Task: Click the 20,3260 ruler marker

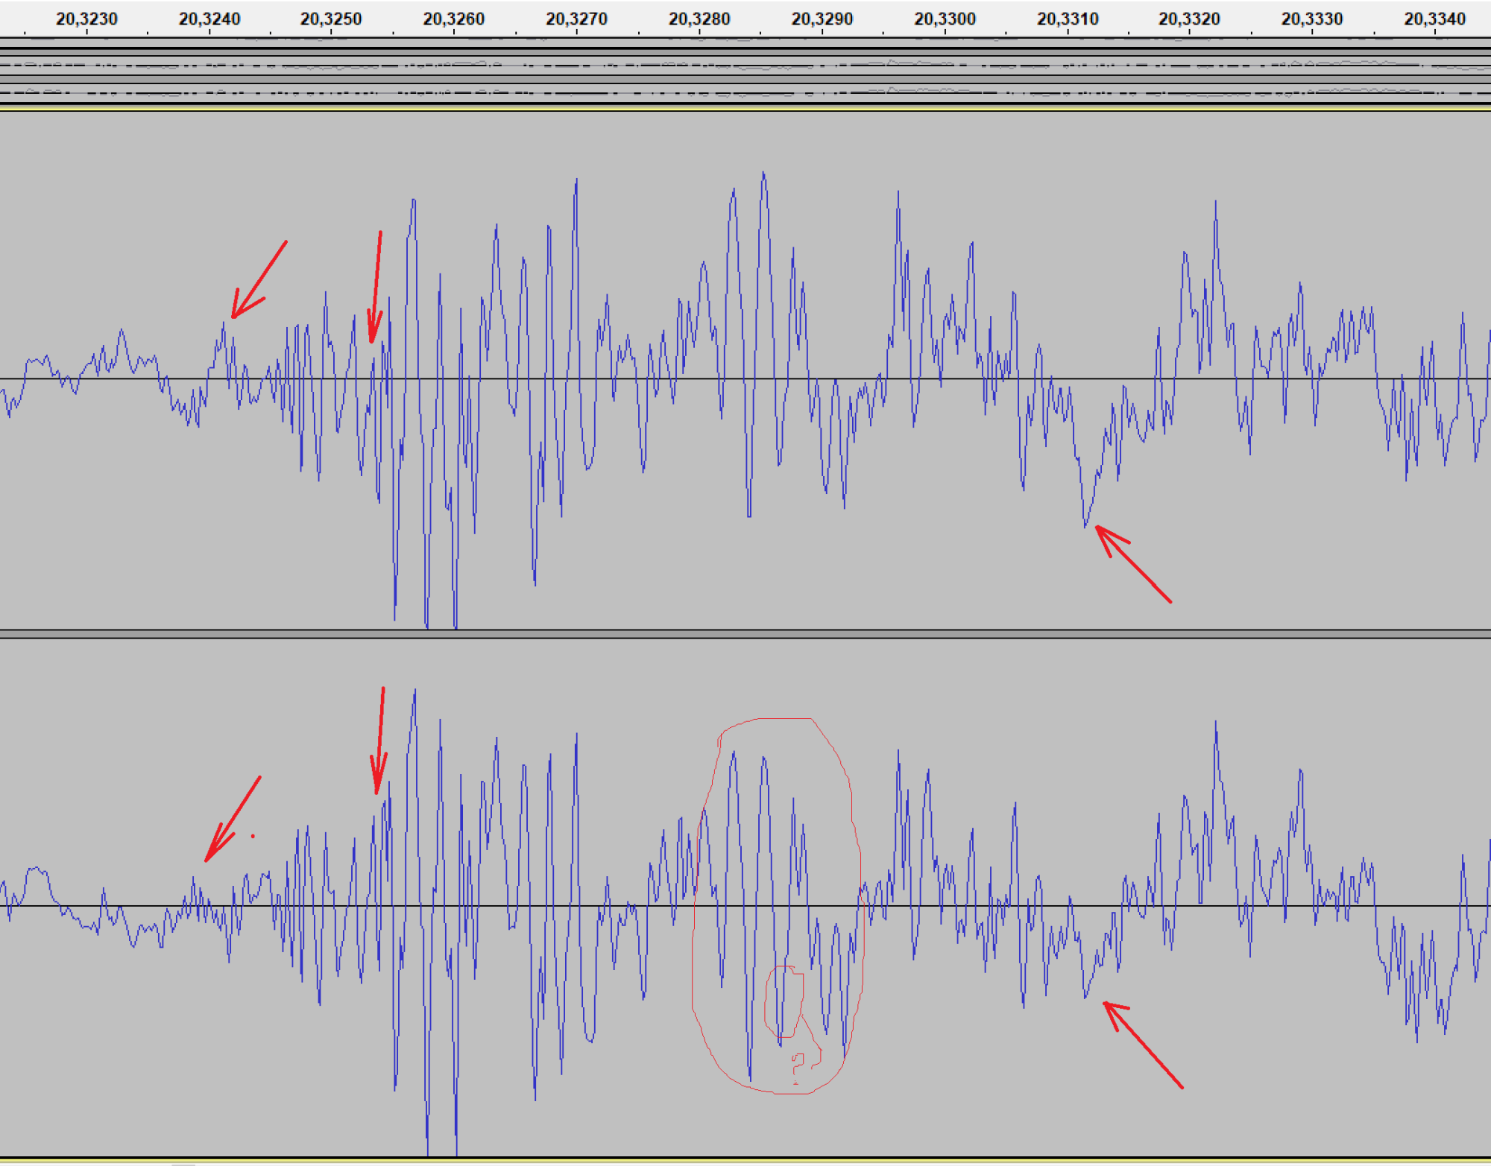Action: tap(454, 19)
